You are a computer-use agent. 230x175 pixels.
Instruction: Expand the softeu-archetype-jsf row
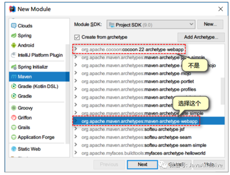pyautogui.click(x=76, y=129)
